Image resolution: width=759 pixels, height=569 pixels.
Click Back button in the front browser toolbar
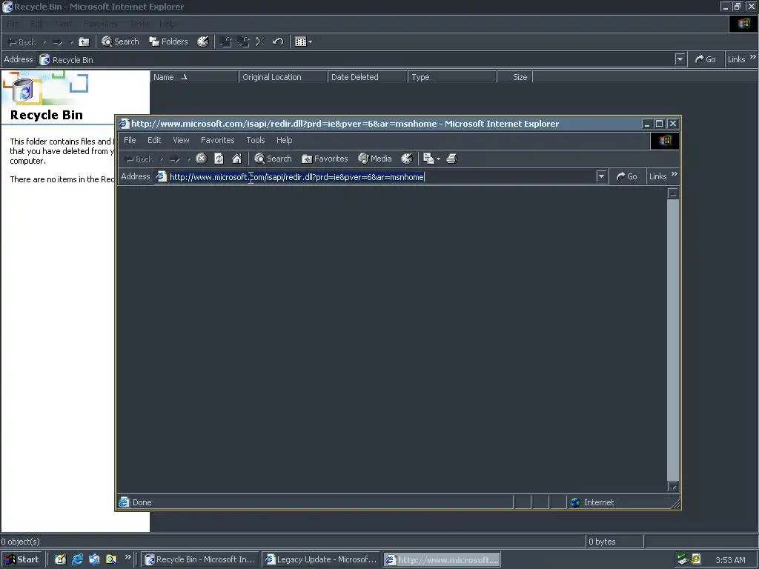point(139,159)
